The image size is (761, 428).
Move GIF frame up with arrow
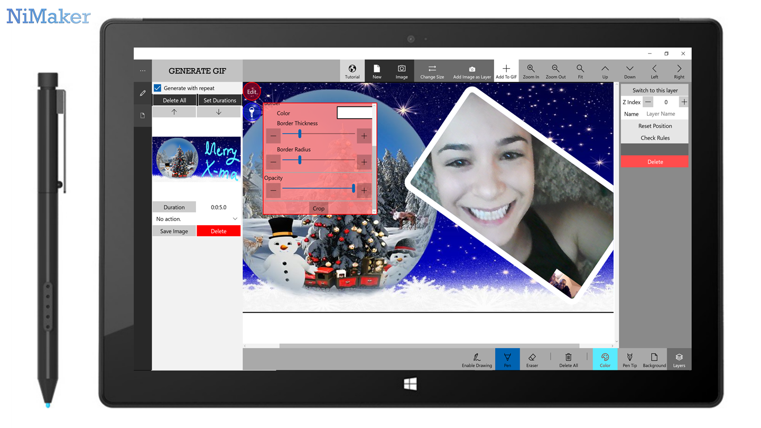[174, 112]
